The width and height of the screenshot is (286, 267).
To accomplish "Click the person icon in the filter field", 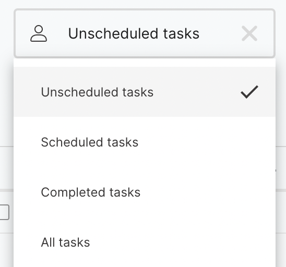I will (39, 33).
